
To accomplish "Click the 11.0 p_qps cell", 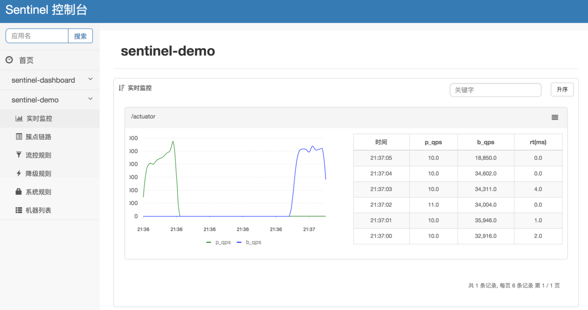I will click(x=433, y=205).
